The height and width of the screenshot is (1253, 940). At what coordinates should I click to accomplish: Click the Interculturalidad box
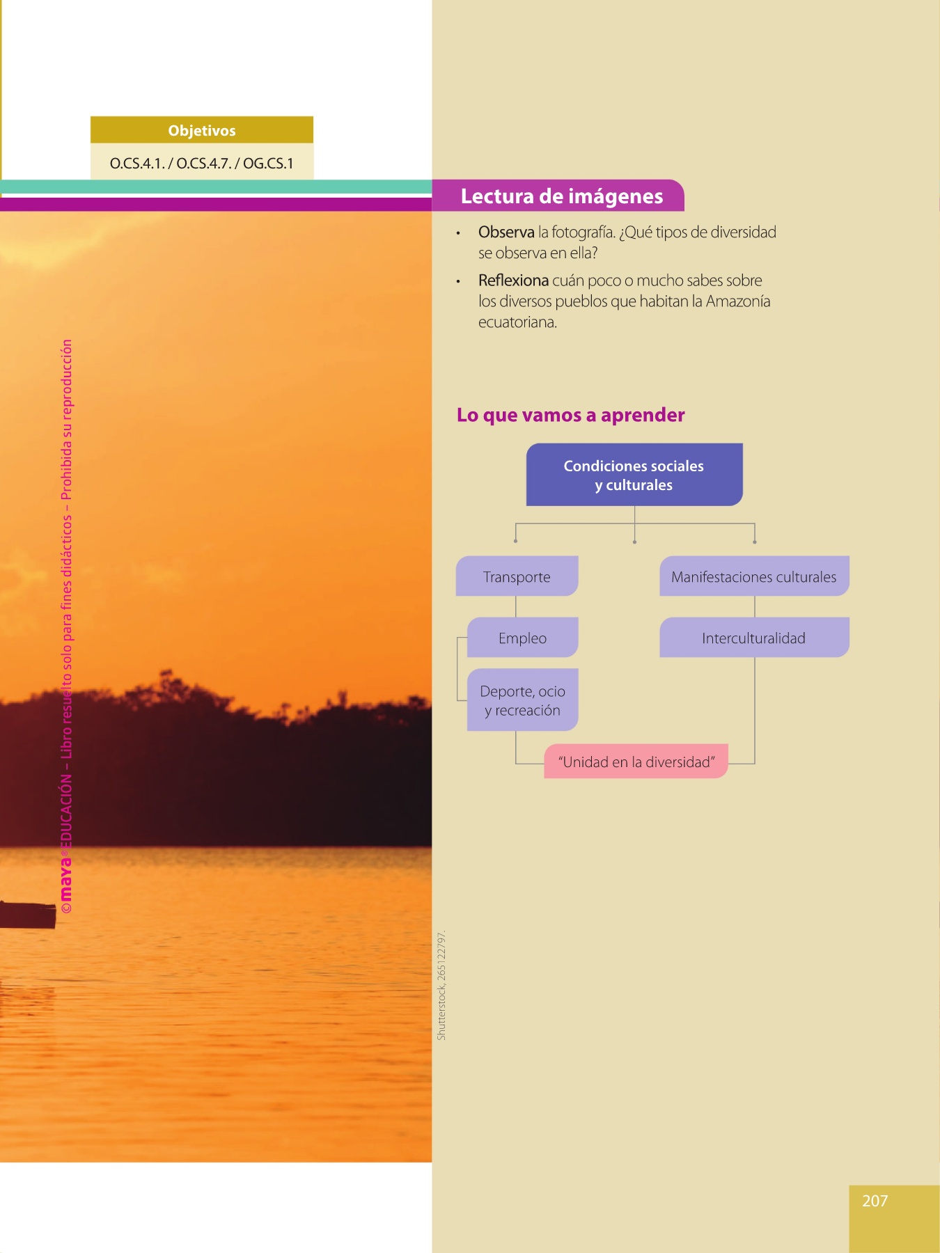tap(753, 638)
